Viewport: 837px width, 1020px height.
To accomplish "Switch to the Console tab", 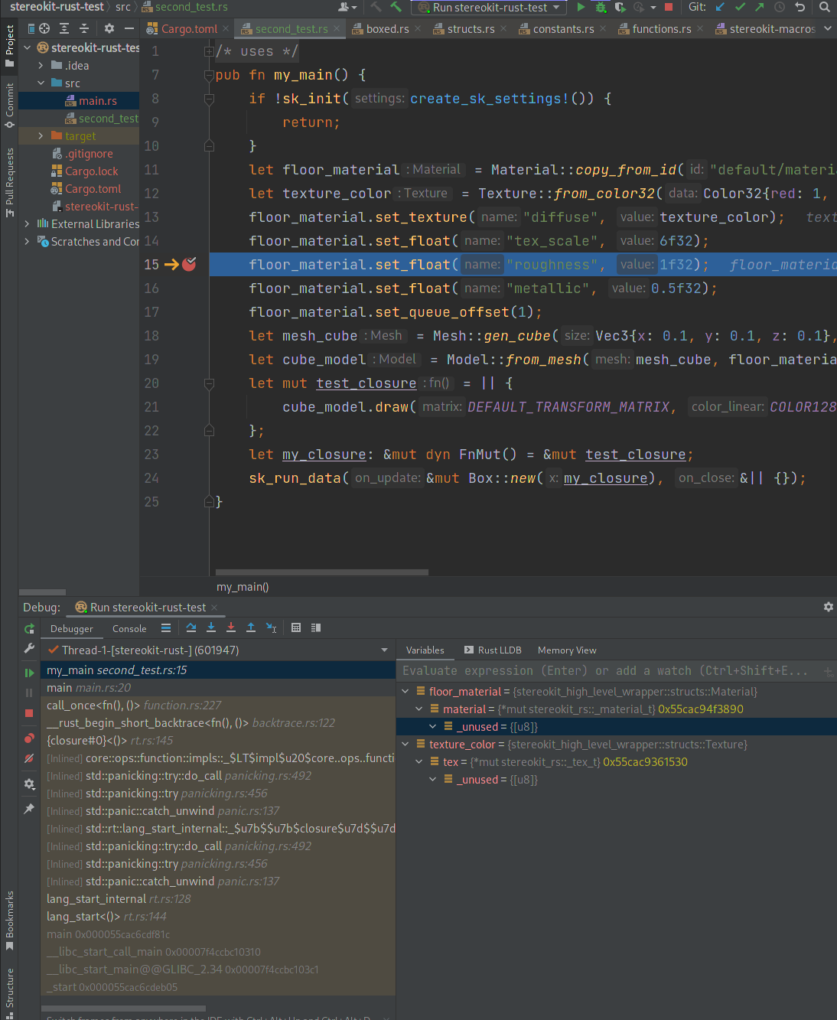I will 129,628.
